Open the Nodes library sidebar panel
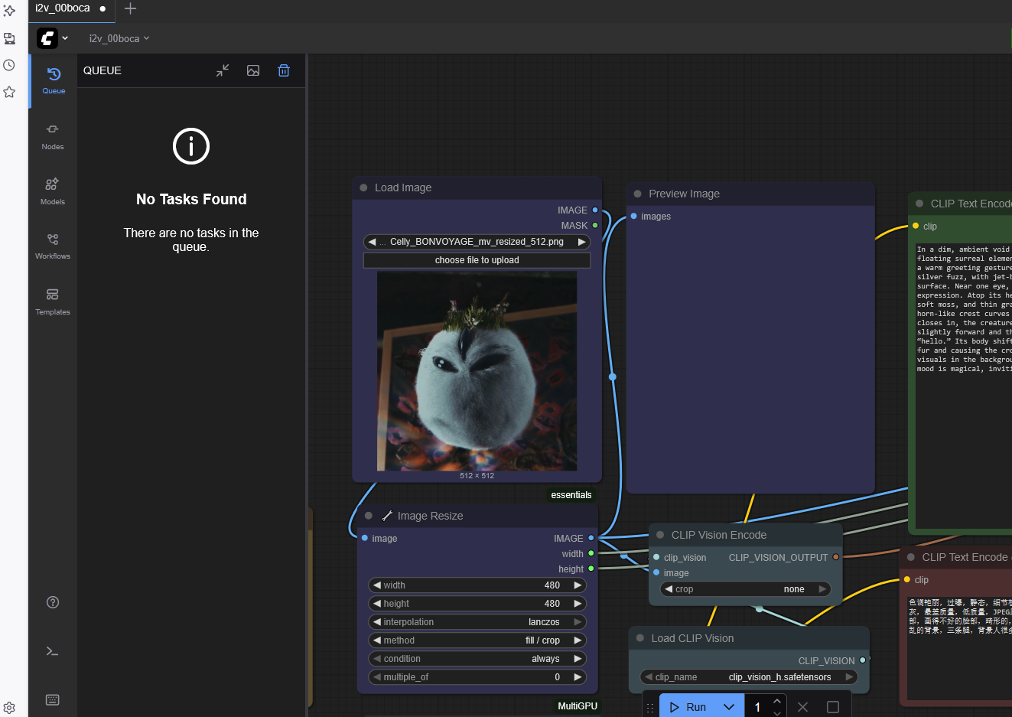This screenshot has height=717, width=1012. point(53,135)
